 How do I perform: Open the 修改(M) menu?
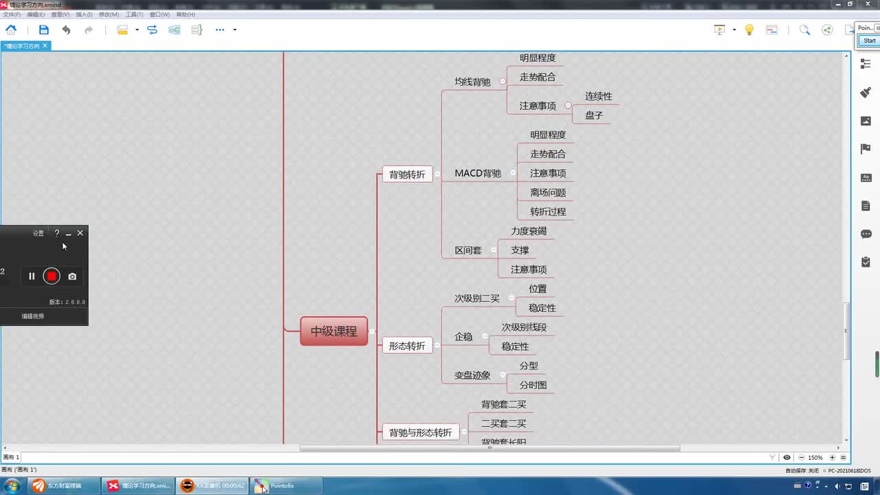[x=109, y=14]
